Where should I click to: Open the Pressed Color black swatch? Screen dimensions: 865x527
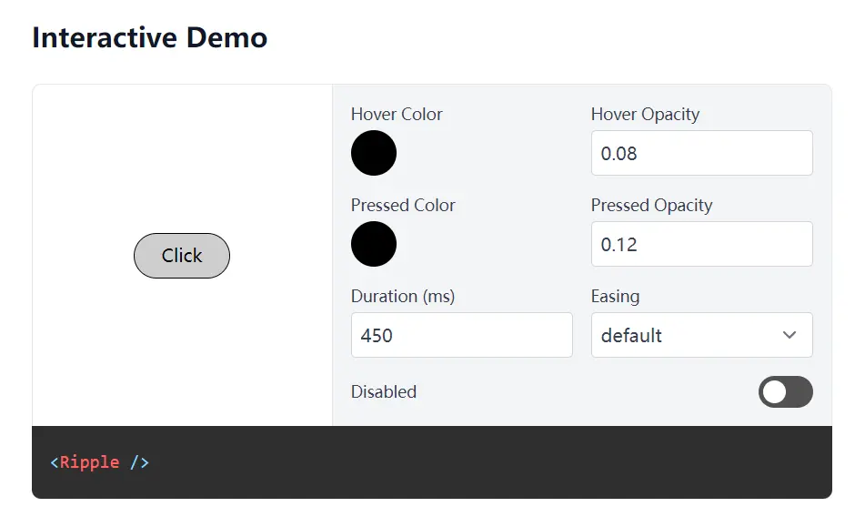click(374, 244)
